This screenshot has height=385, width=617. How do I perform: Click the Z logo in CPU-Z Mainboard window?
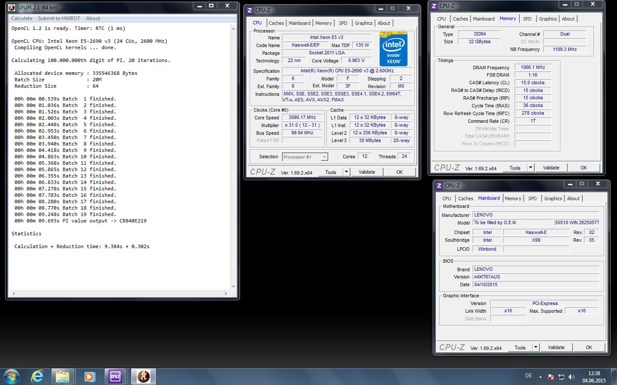[x=440, y=185]
